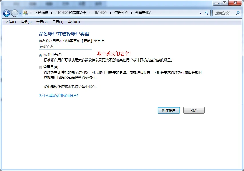
Task: Click the 取消 button
Action: (194, 110)
